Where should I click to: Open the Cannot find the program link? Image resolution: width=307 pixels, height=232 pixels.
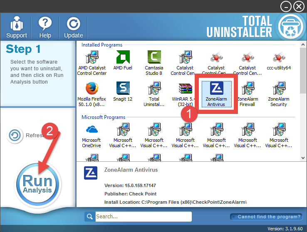pos(266,217)
